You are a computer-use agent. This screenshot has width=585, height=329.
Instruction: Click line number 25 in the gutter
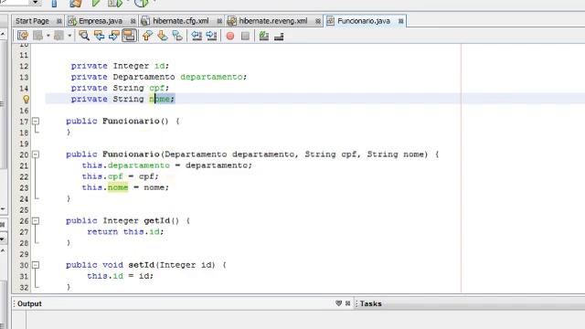(x=24, y=209)
